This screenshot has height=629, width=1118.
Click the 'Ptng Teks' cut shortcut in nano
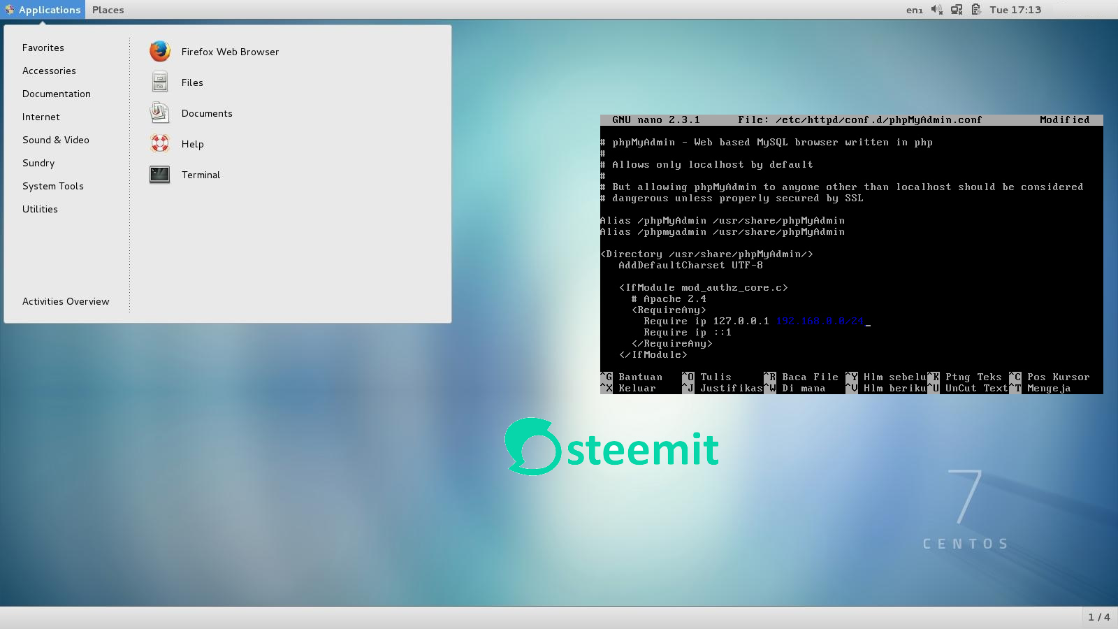coord(973,377)
